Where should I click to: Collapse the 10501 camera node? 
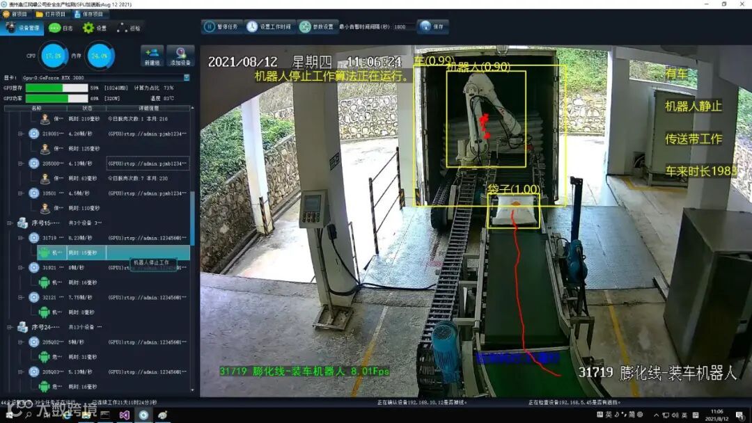tap(21, 193)
